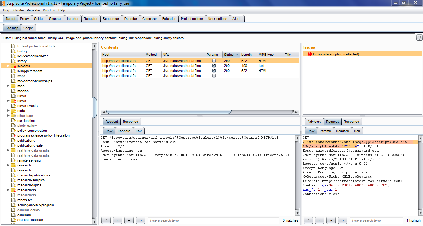The image size is (423, 226).
Task: Click the plus button in the left request search bar
Action: [129, 220]
